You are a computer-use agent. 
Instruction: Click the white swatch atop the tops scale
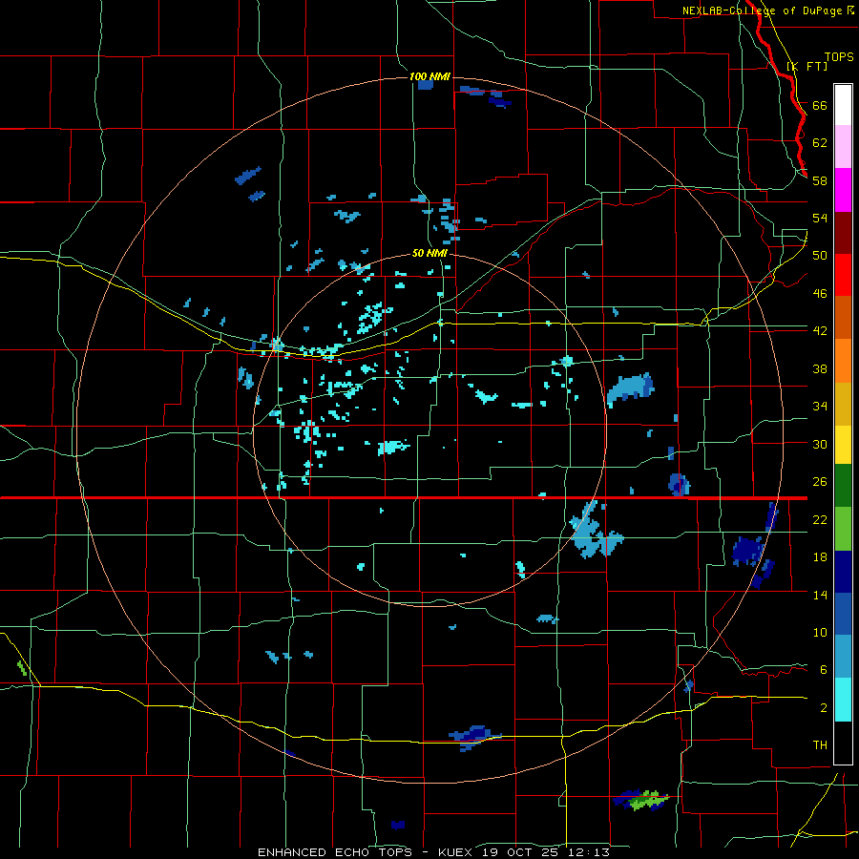point(843,105)
